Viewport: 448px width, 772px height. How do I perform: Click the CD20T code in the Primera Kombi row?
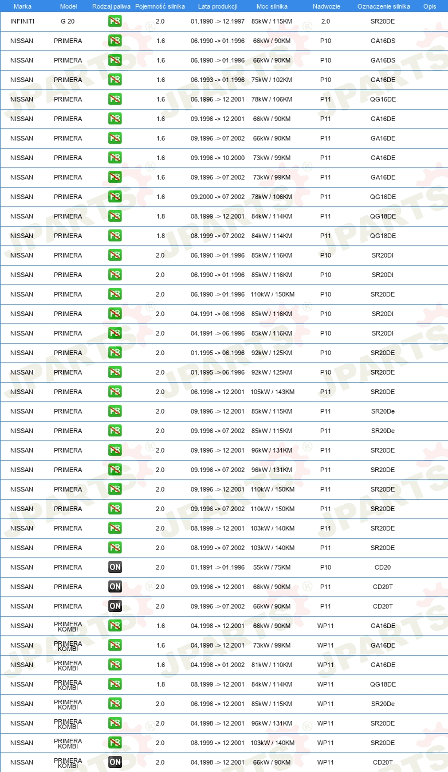tap(383, 762)
